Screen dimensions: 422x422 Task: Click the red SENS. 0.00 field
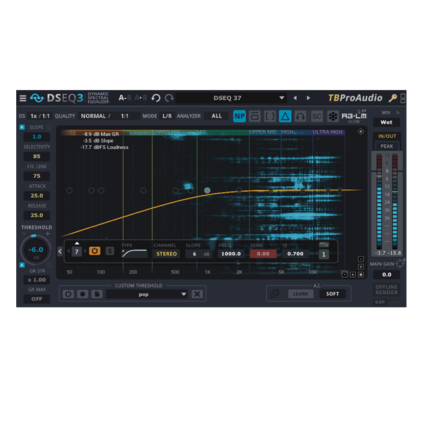pyautogui.click(x=263, y=254)
